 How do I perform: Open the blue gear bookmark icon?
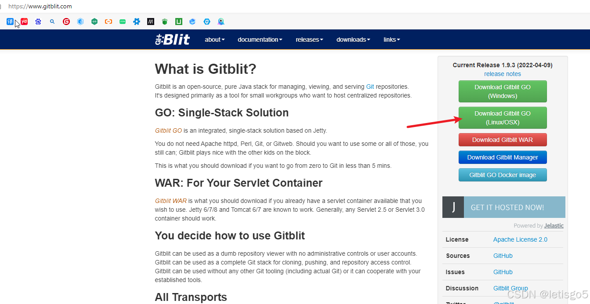(137, 22)
